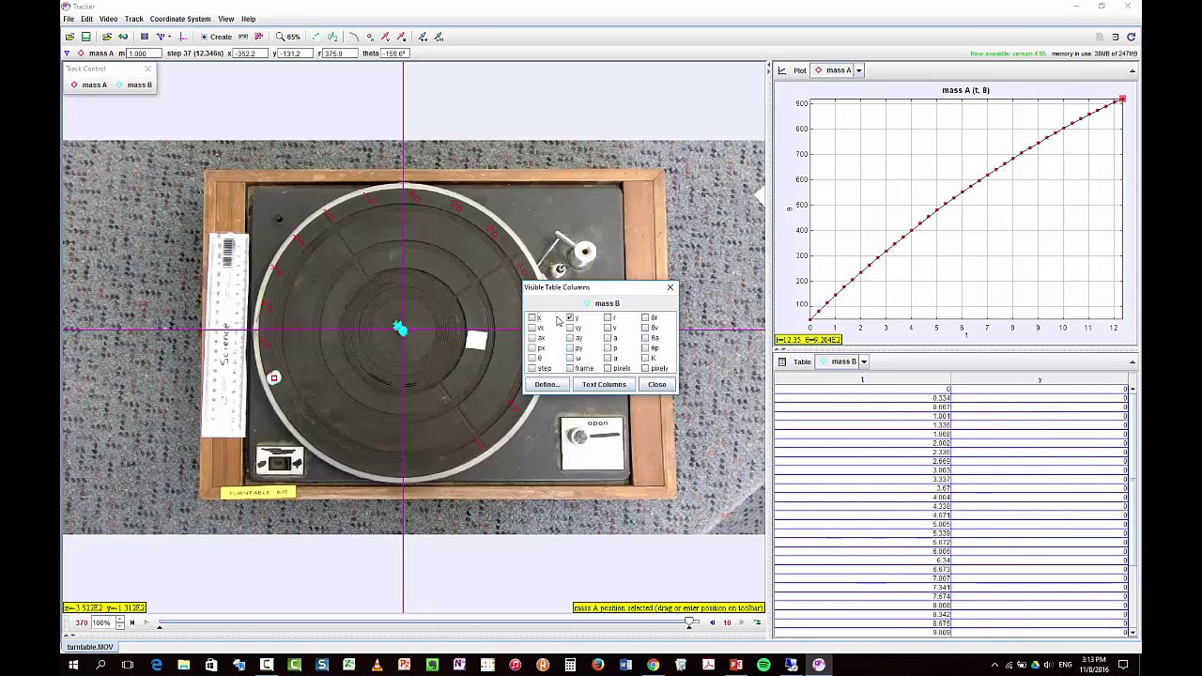
Task: Open the Track menu
Action: pyautogui.click(x=134, y=19)
